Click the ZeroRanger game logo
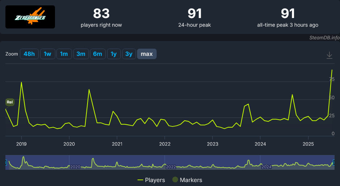340x186 pixels. pyautogui.click(x=30, y=17)
